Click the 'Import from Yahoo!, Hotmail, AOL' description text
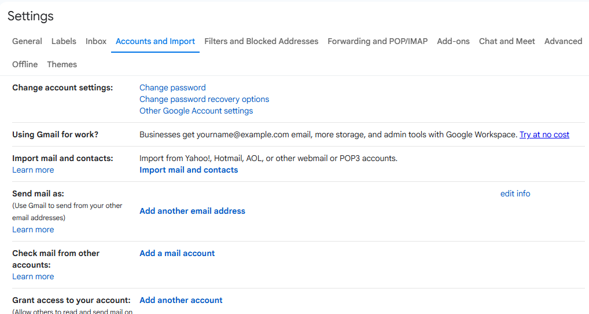 coord(268,158)
